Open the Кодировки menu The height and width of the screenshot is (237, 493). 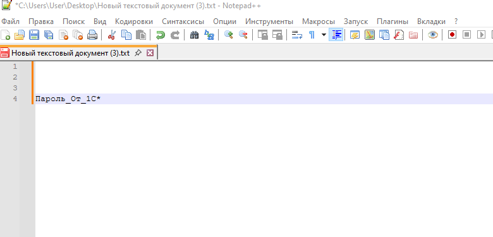pyautogui.click(x=134, y=21)
